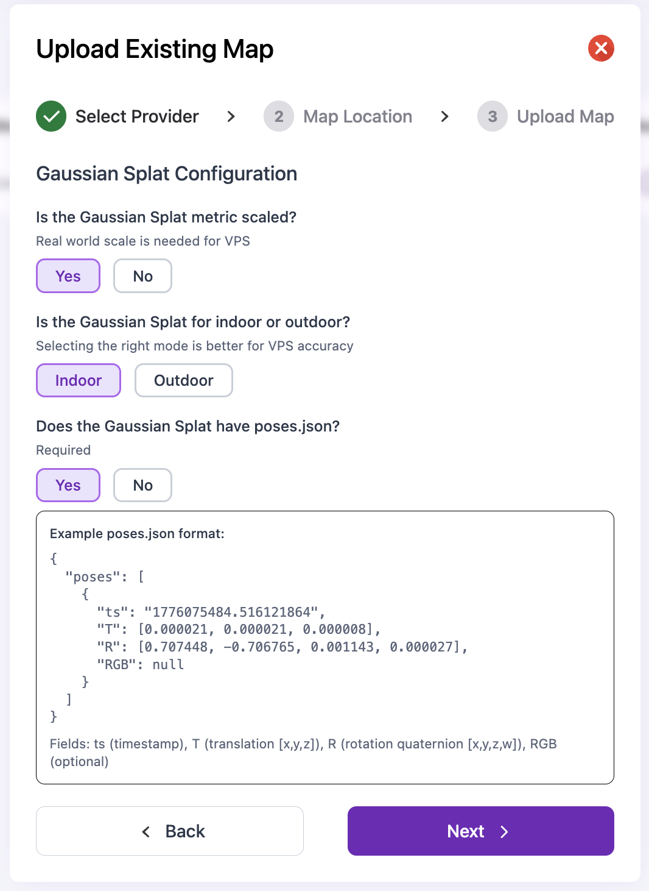649x891 pixels.
Task: Select No for metric scaled question
Action: tap(142, 276)
